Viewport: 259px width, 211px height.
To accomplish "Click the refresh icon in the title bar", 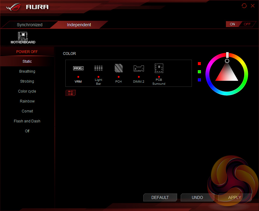I will click(244, 6).
